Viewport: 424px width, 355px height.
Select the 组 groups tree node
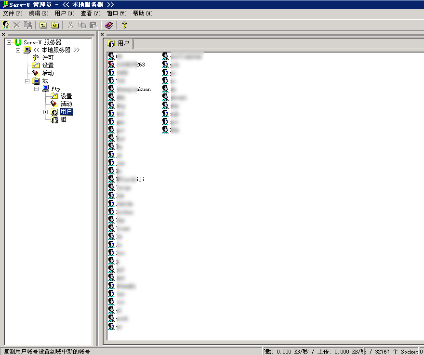tap(63, 119)
